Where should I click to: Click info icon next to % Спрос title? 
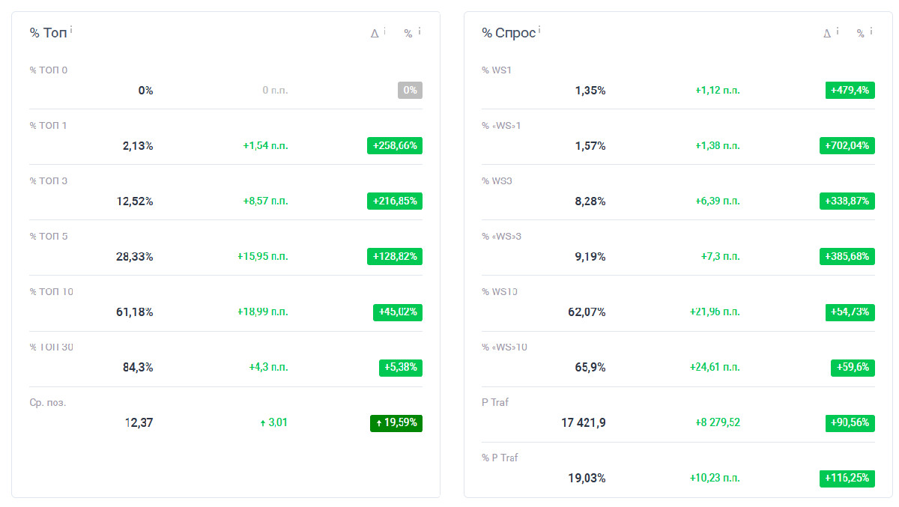click(539, 31)
